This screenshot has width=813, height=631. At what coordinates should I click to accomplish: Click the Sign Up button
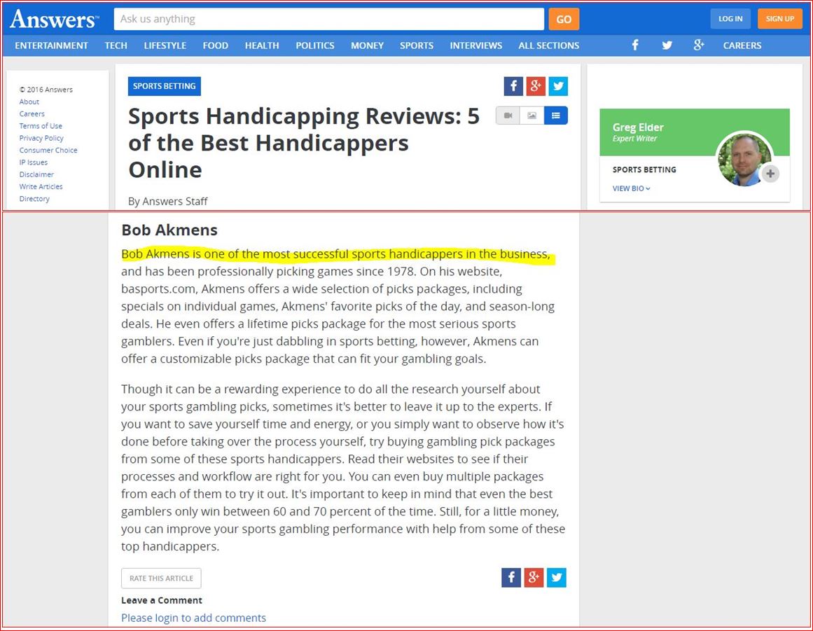[x=780, y=19]
